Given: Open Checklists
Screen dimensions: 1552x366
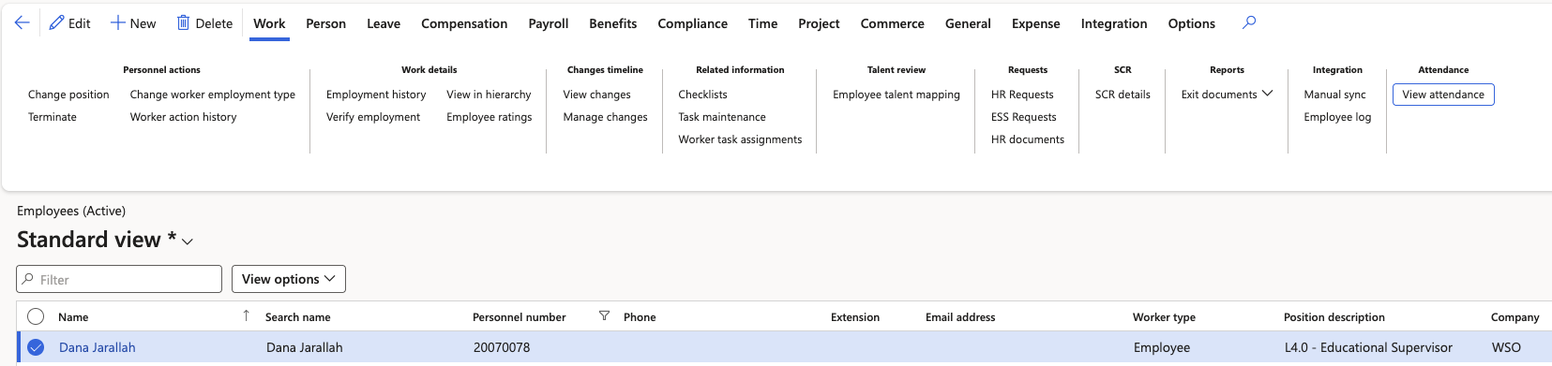Looking at the screenshot, I should (702, 95).
